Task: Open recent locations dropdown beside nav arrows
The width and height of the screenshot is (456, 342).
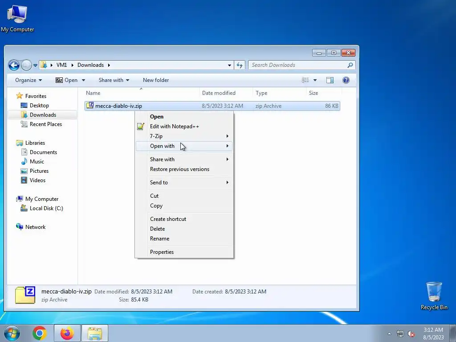Action: coord(36,65)
